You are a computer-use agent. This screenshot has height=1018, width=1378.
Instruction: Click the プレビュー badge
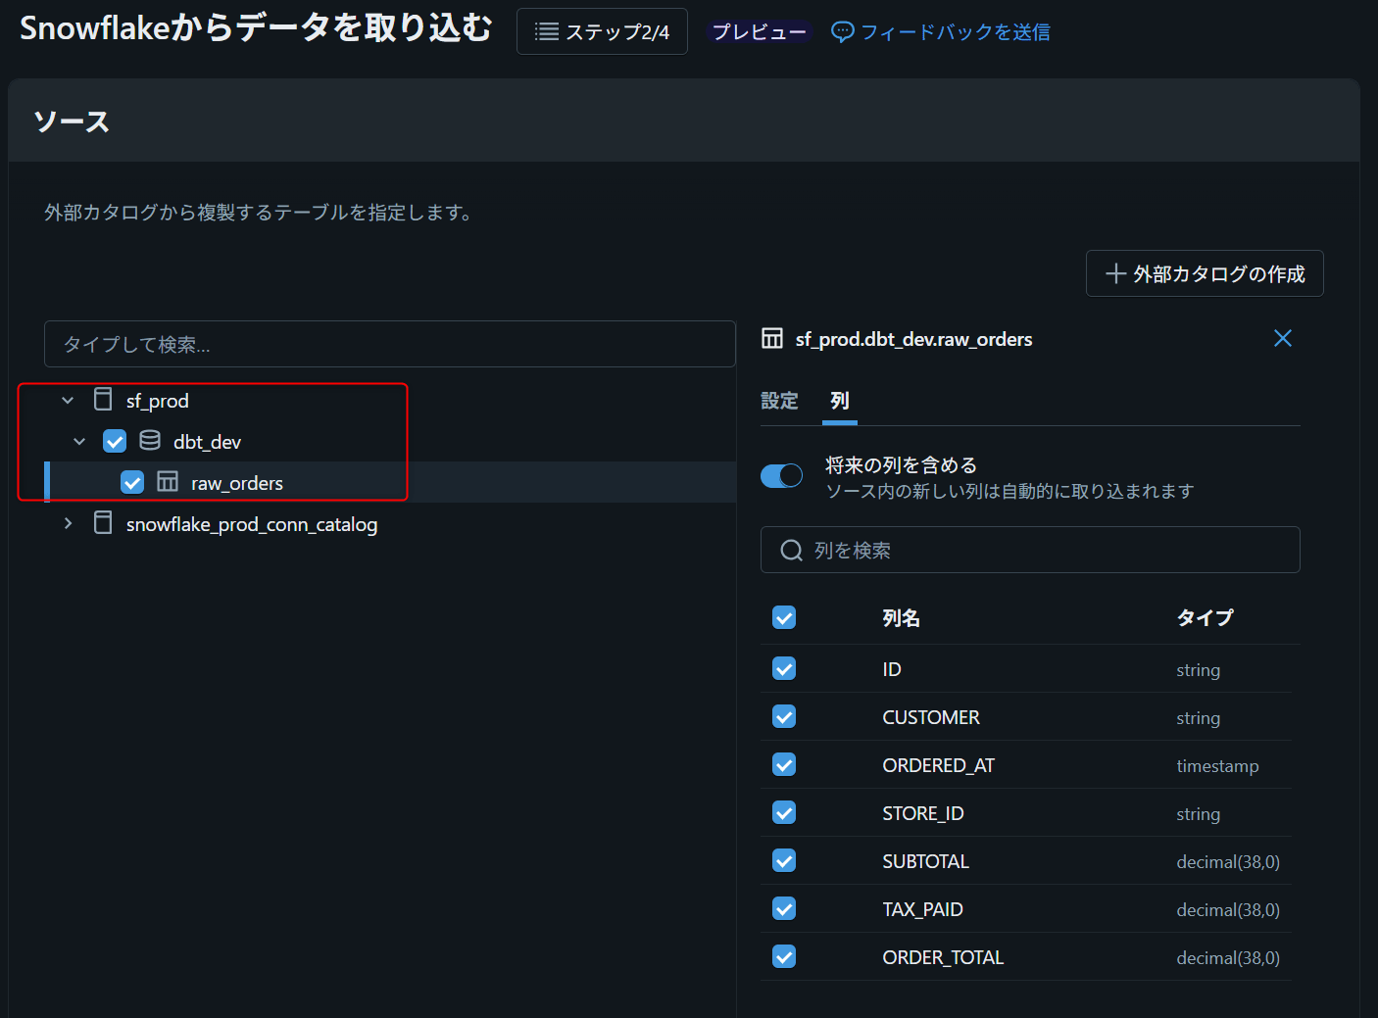click(x=760, y=32)
